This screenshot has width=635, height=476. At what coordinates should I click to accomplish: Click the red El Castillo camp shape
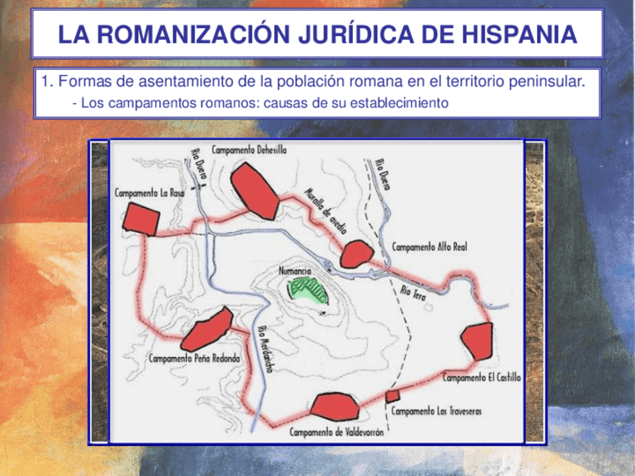click(x=478, y=341)
